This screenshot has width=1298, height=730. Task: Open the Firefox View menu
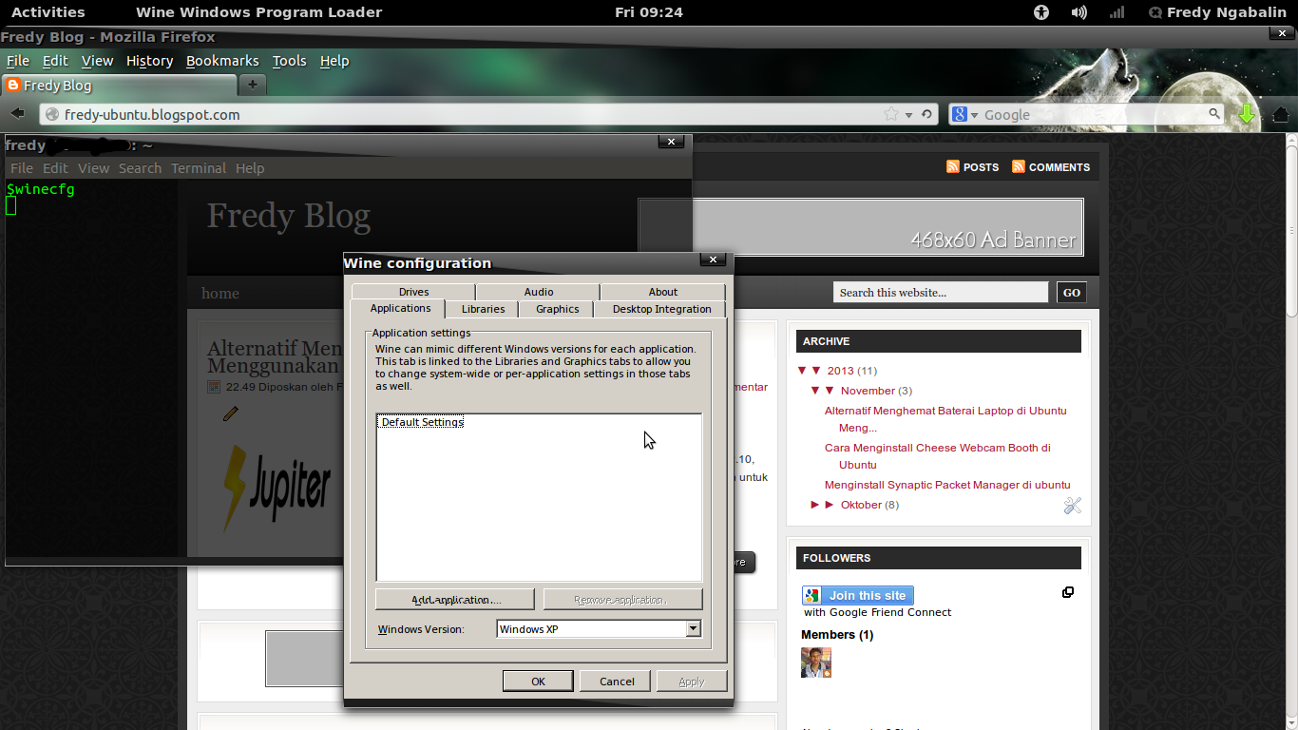(97, 61)
